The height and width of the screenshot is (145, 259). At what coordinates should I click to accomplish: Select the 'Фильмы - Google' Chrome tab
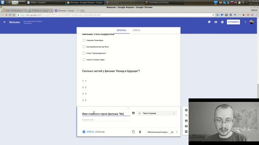66,10
